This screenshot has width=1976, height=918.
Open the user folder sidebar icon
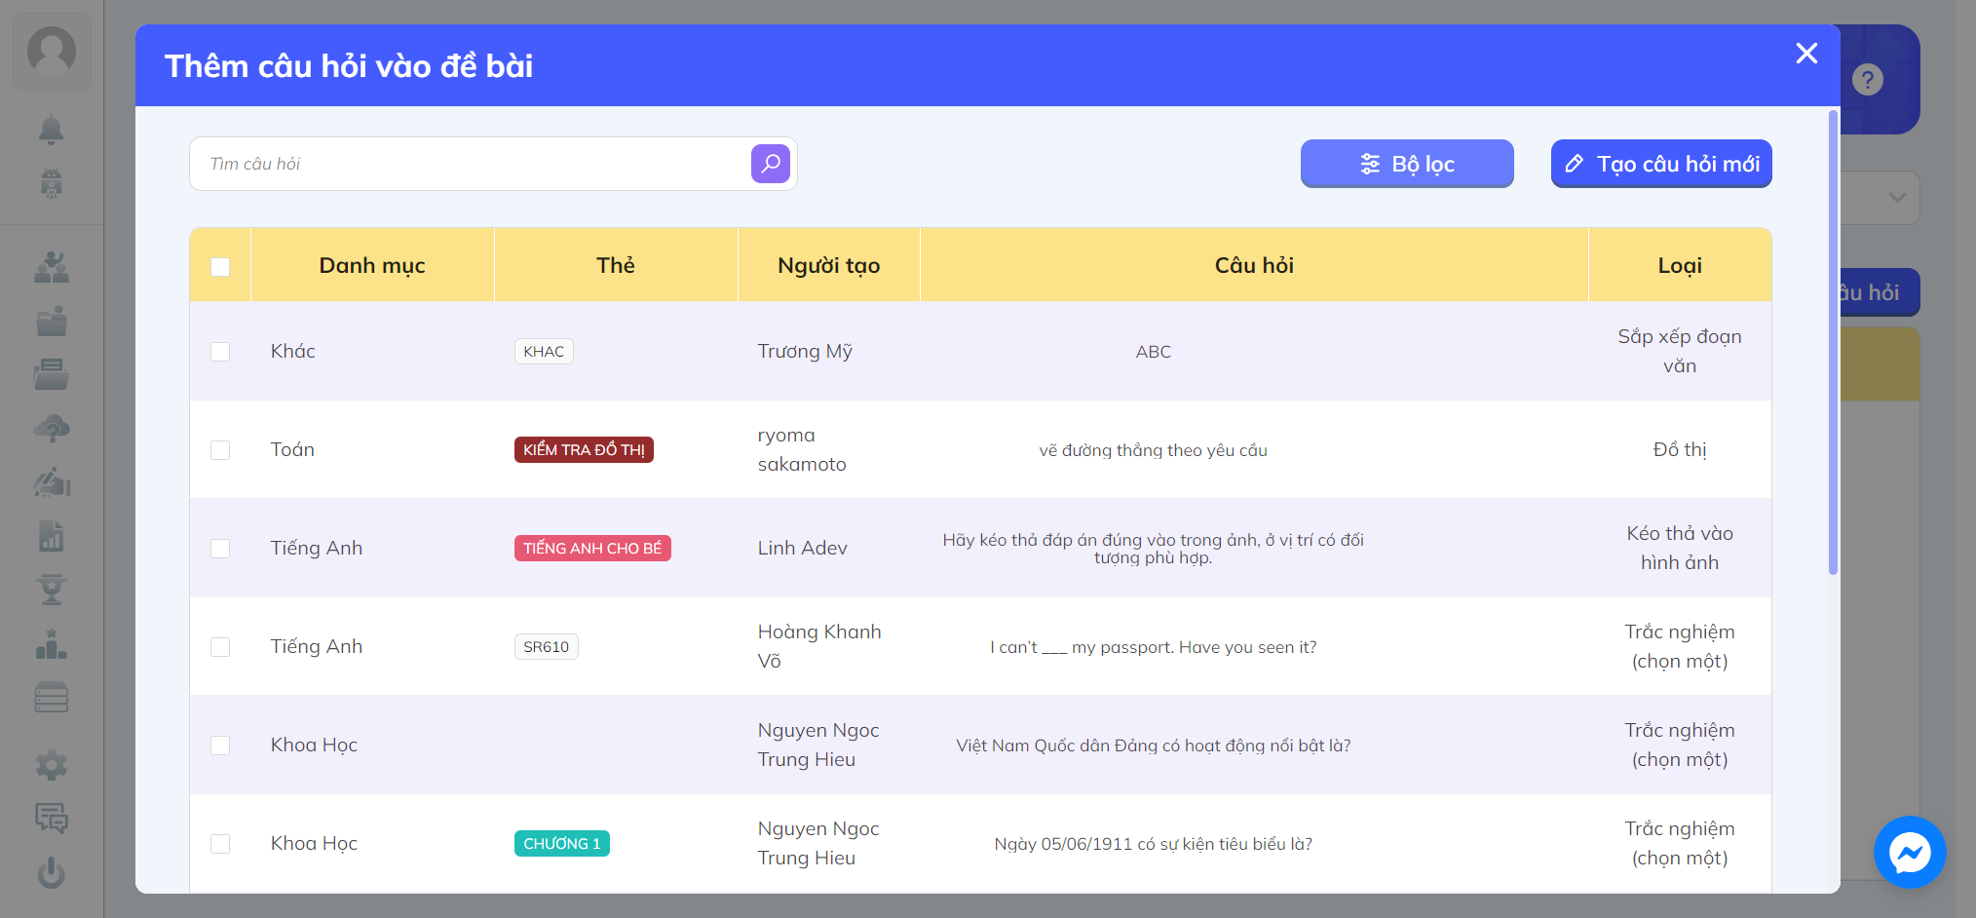(x=52, y=321)
